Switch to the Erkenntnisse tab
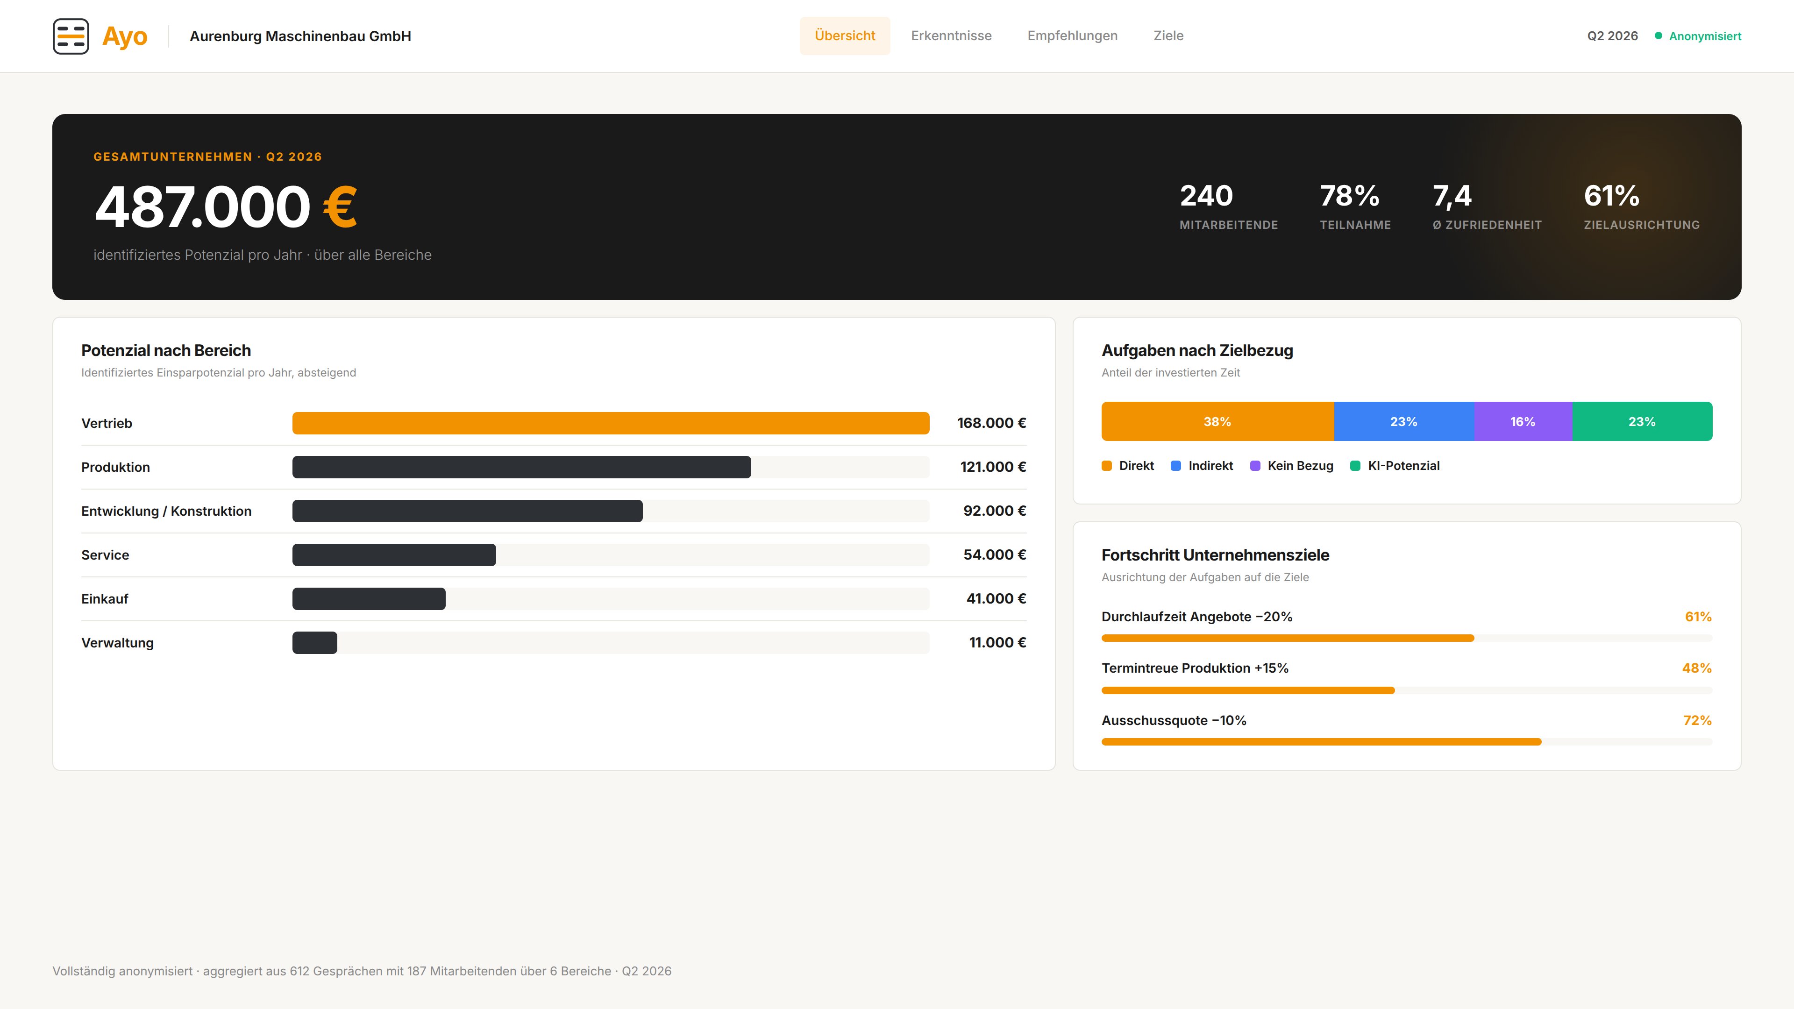The image size is (1794, 1009). click(x=951, y=36)
